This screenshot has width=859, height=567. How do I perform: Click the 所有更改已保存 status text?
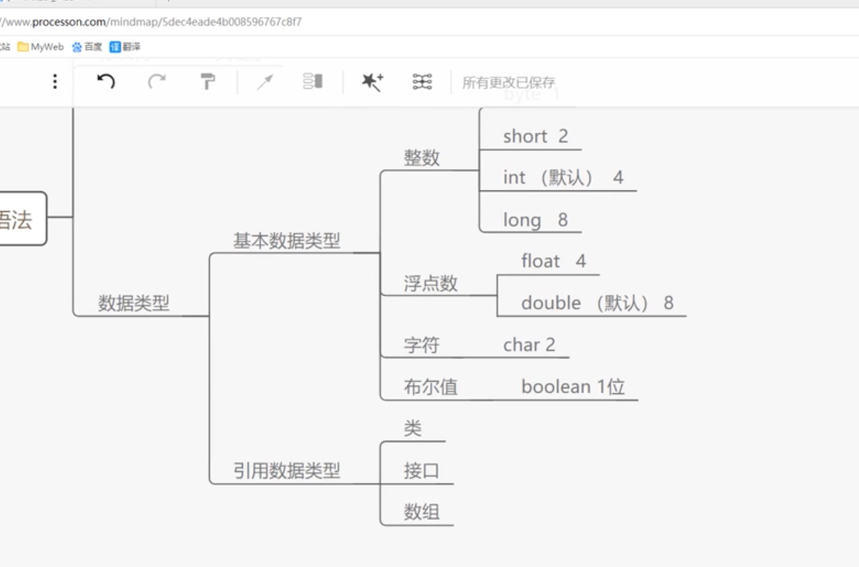click(509, 83)
